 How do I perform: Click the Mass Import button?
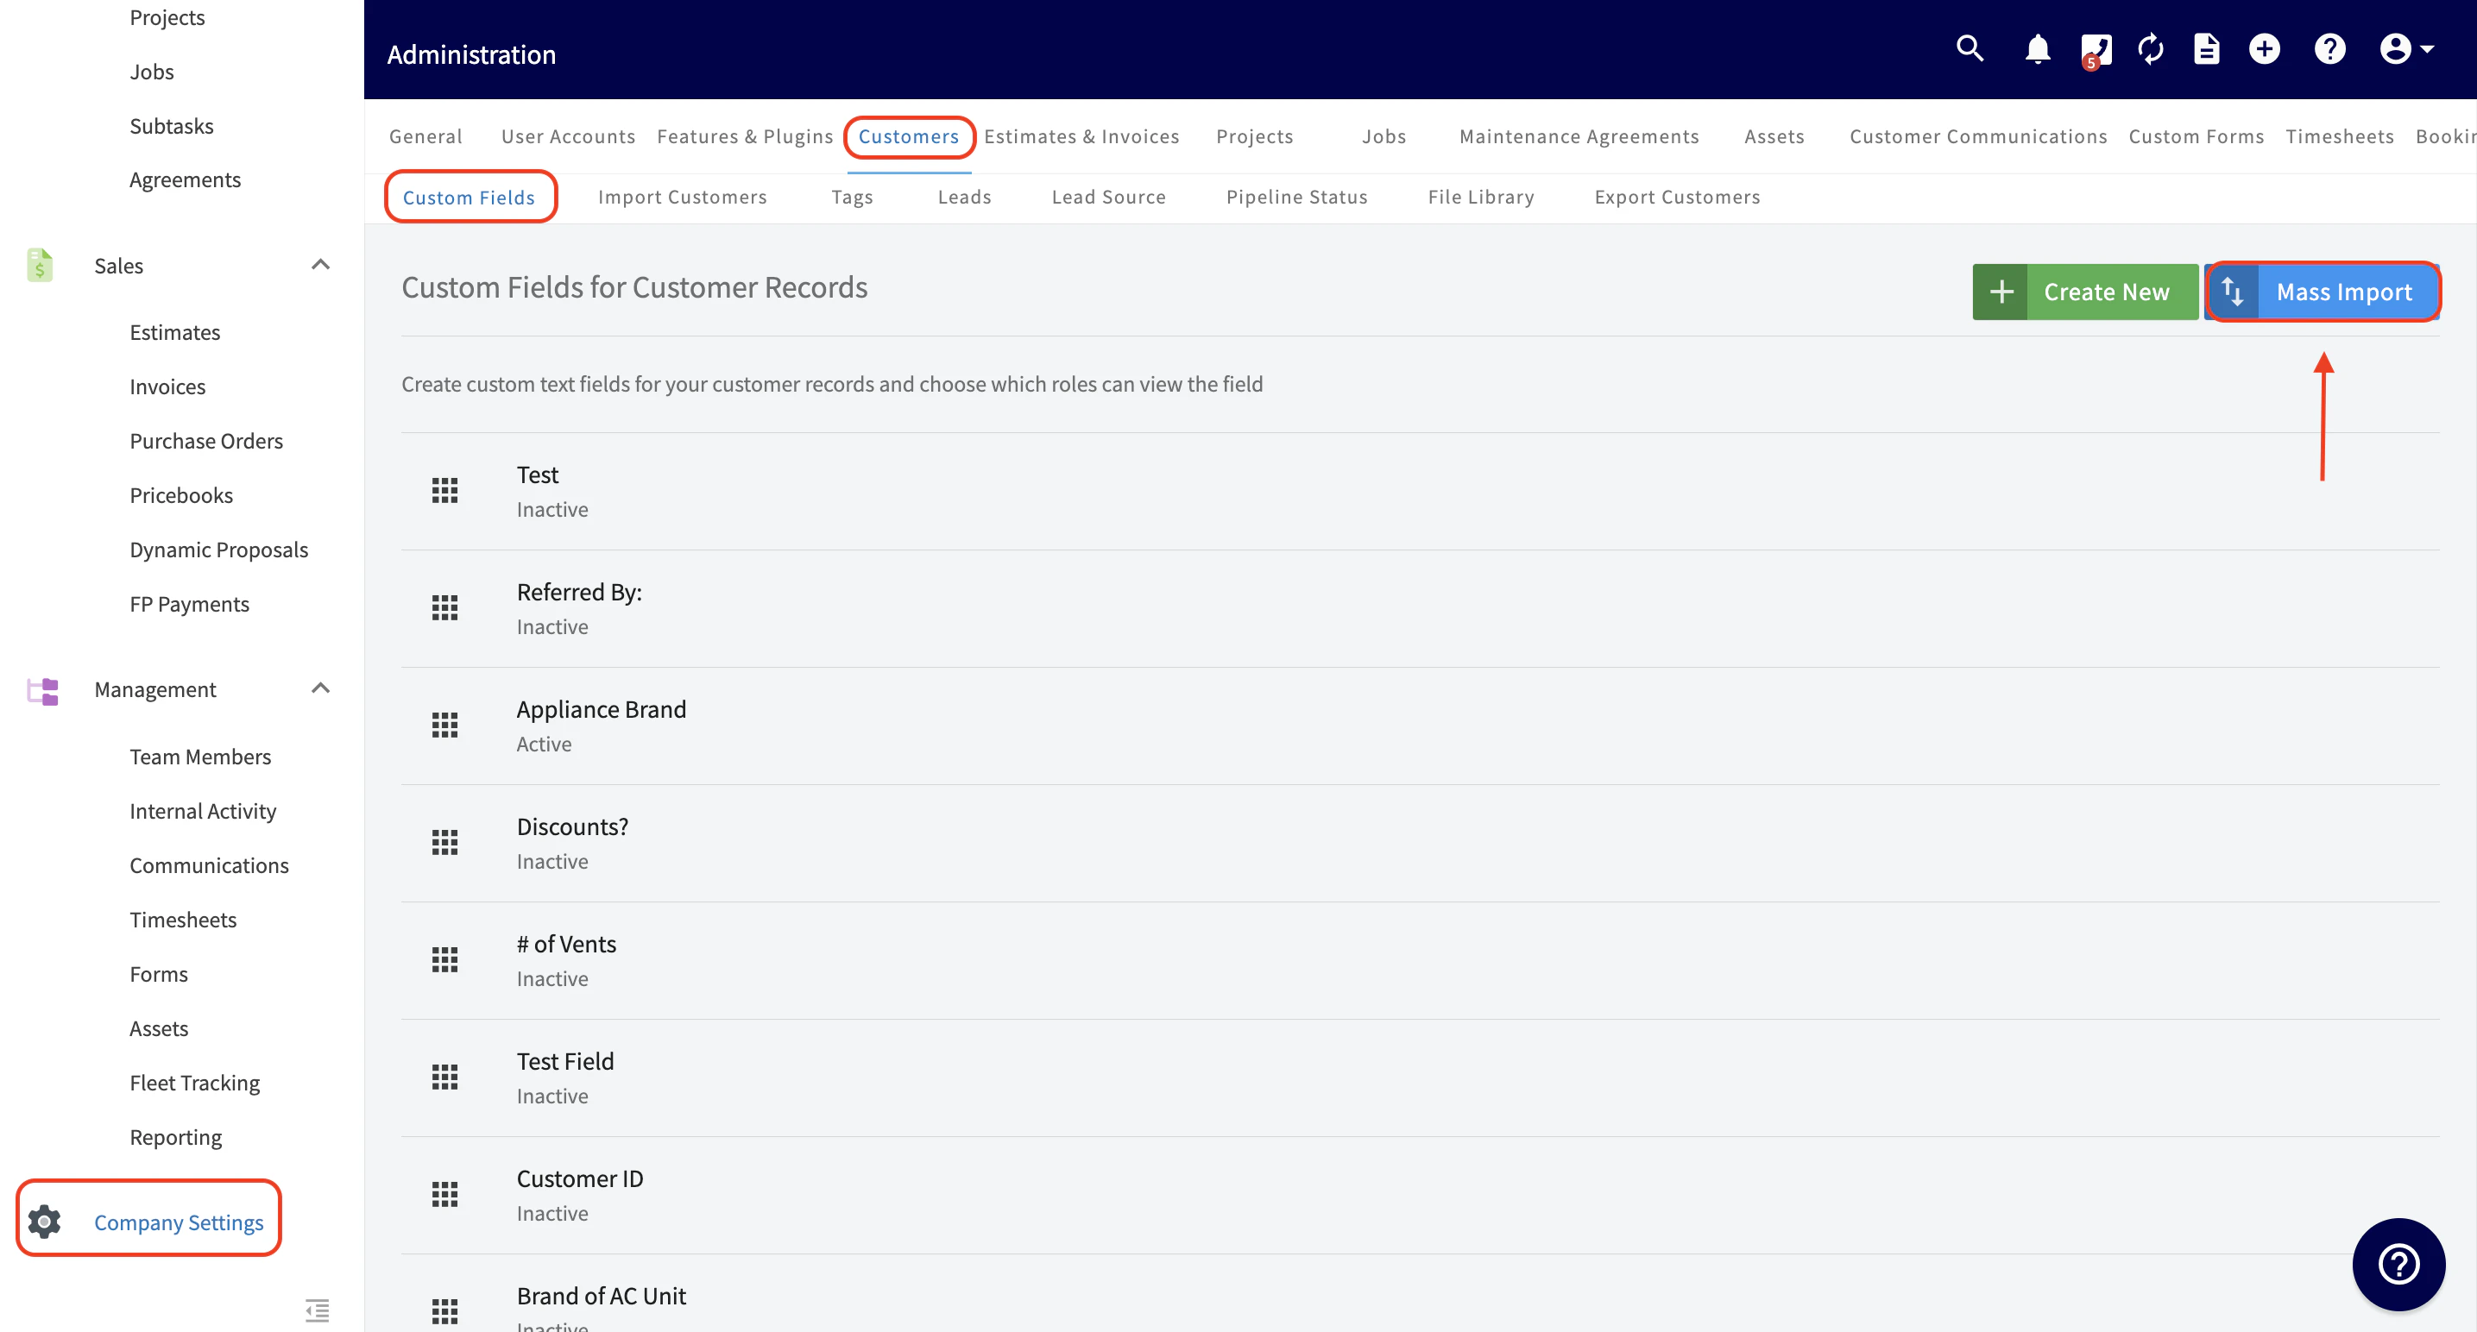click(x=2322, y=292)
